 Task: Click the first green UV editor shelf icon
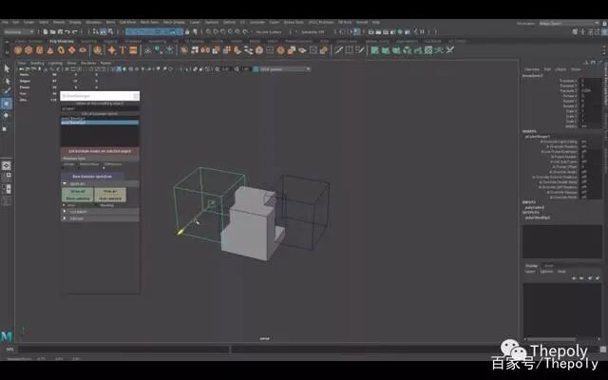pyautogui.click(x=374, y=50)
